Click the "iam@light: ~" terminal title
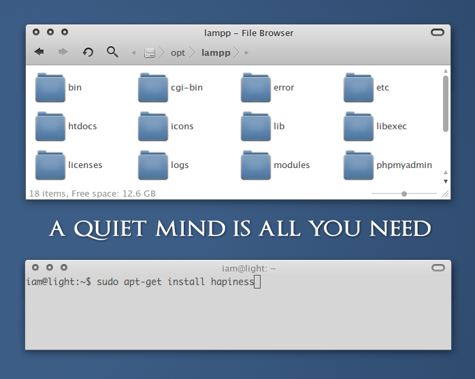 [x=248, y=268]
